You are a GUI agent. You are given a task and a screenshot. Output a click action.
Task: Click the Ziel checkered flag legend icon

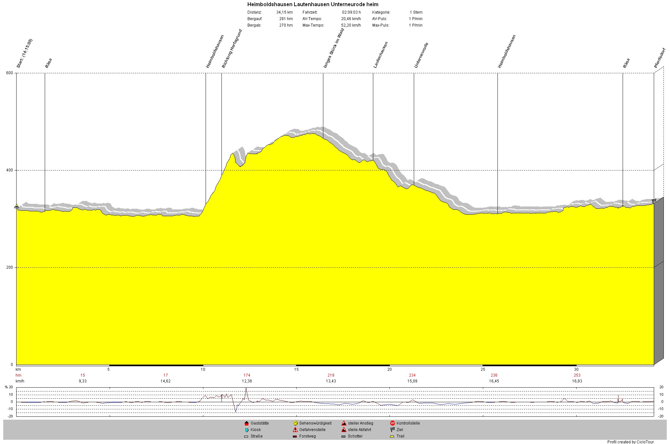coord(392,430)
